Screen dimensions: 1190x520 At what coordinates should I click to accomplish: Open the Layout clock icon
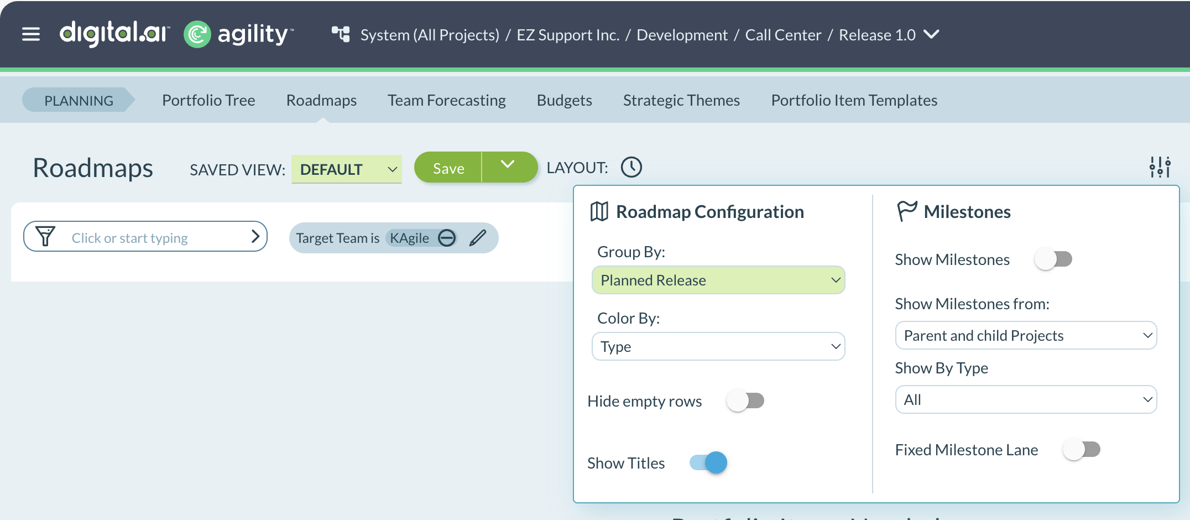pos(630,167)
